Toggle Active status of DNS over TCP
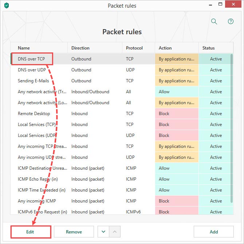This screenshot has width=244, height=244. pyautogui.click(x=216, y=59)
